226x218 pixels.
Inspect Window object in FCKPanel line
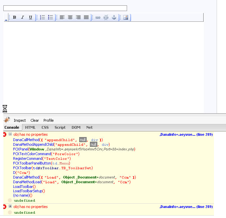pyautogui.click(x=37, y=149)
